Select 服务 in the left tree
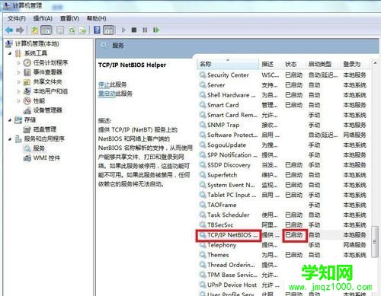381x296 pixels. coord(39,148)
